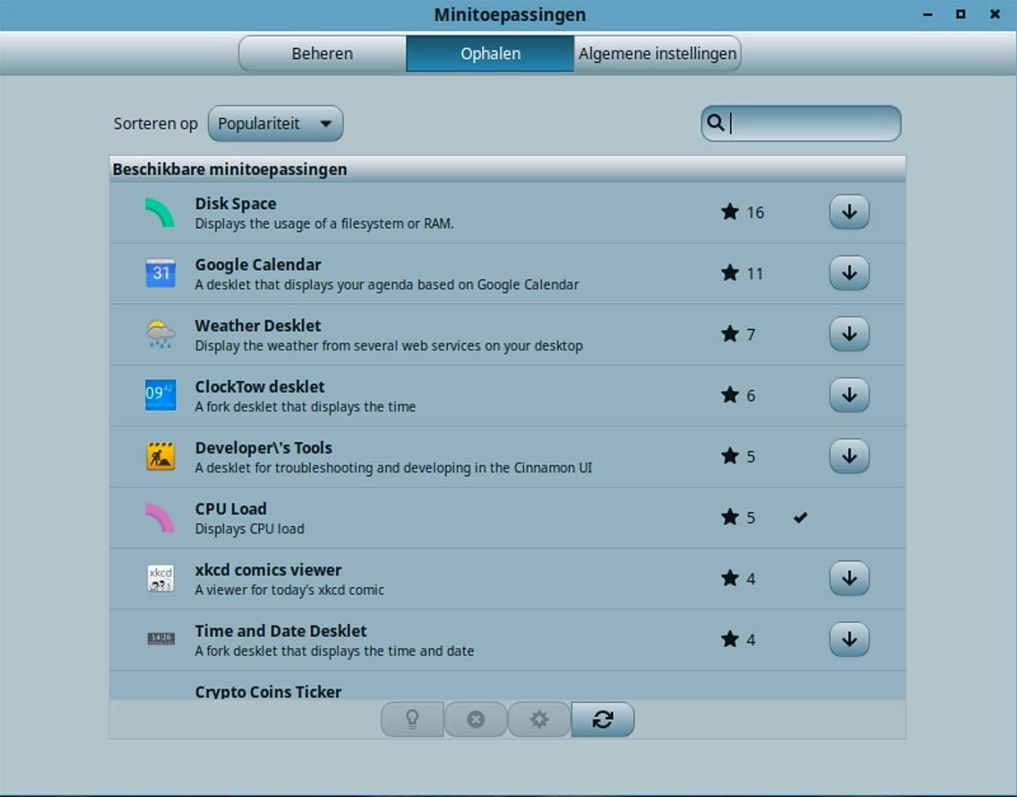Click the star rating icon for Google Calendar
The image size is (1017, 797).
point(730,273)
